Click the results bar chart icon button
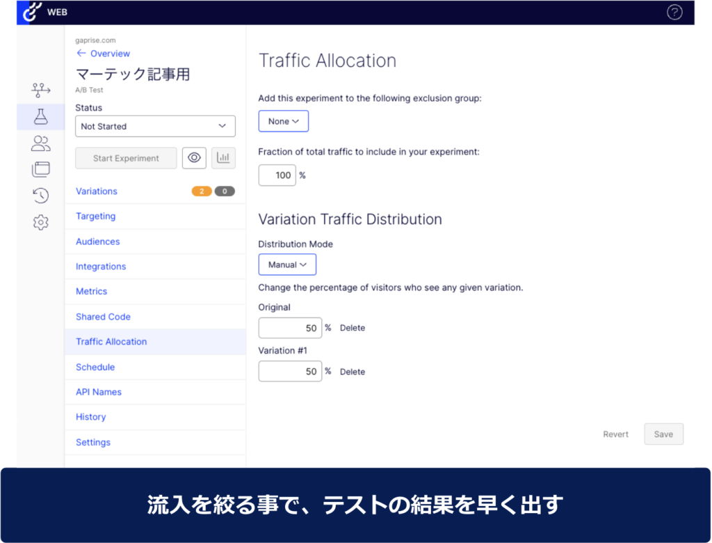 coord(223,158)
